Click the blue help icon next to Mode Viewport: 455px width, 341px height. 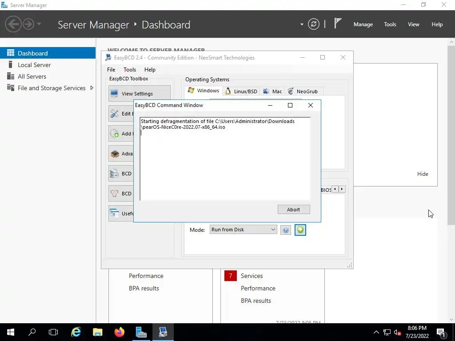[x=286, y=230]
